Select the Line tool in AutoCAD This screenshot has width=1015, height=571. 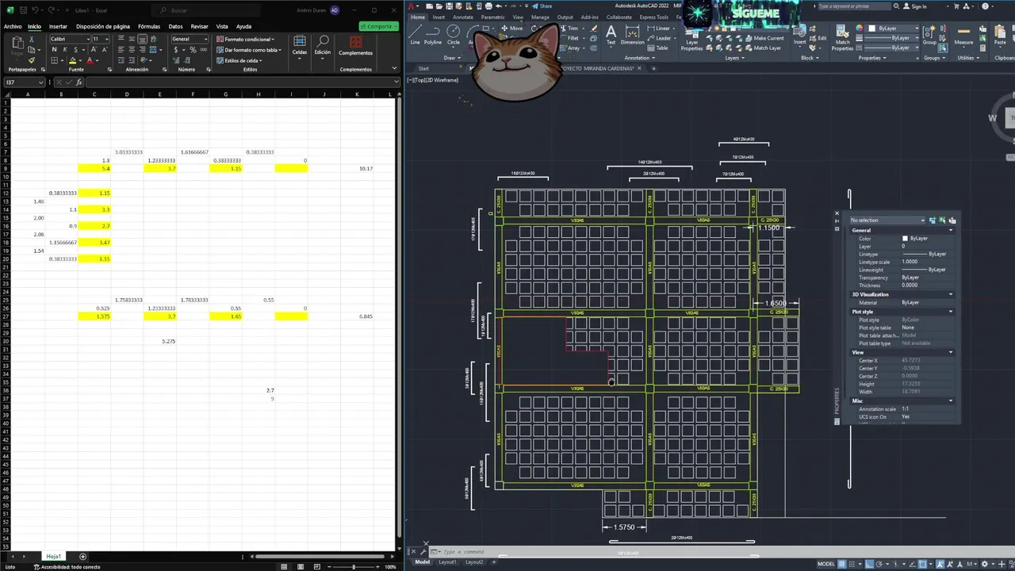tap(415, 33)
